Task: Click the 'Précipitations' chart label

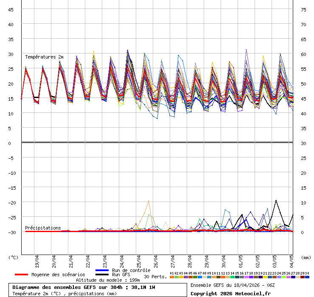Action: click(43, 228)
